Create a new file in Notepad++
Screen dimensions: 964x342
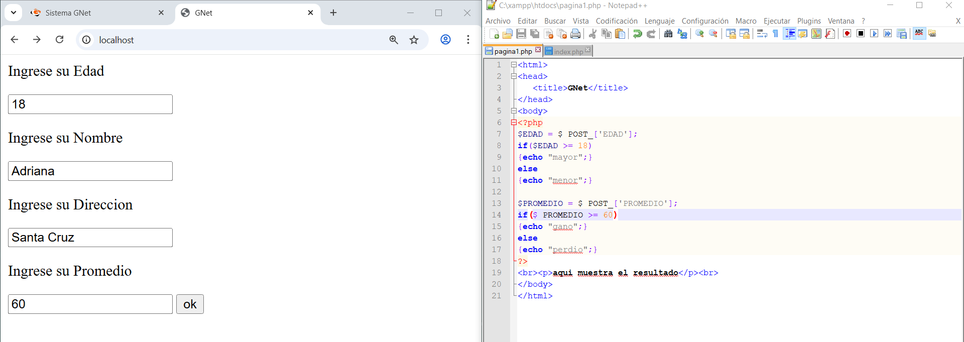click(494, 34)
